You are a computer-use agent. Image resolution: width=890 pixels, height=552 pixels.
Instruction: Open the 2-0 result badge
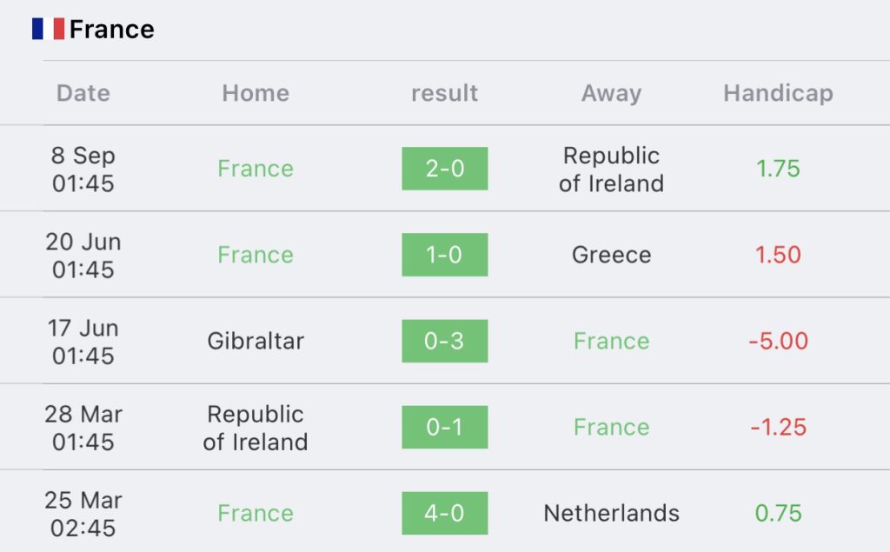point(444,169)
